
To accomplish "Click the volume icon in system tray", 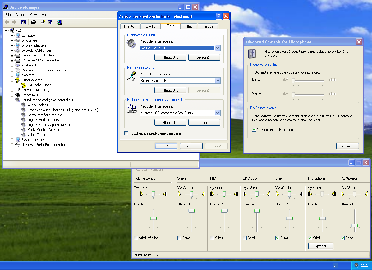I will click(356, 265).
